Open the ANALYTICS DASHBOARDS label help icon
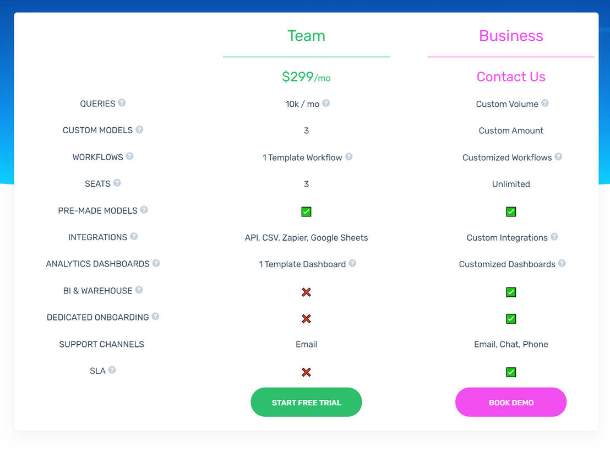Viewport: 610px width, 462px height. [x=156, y=263]
